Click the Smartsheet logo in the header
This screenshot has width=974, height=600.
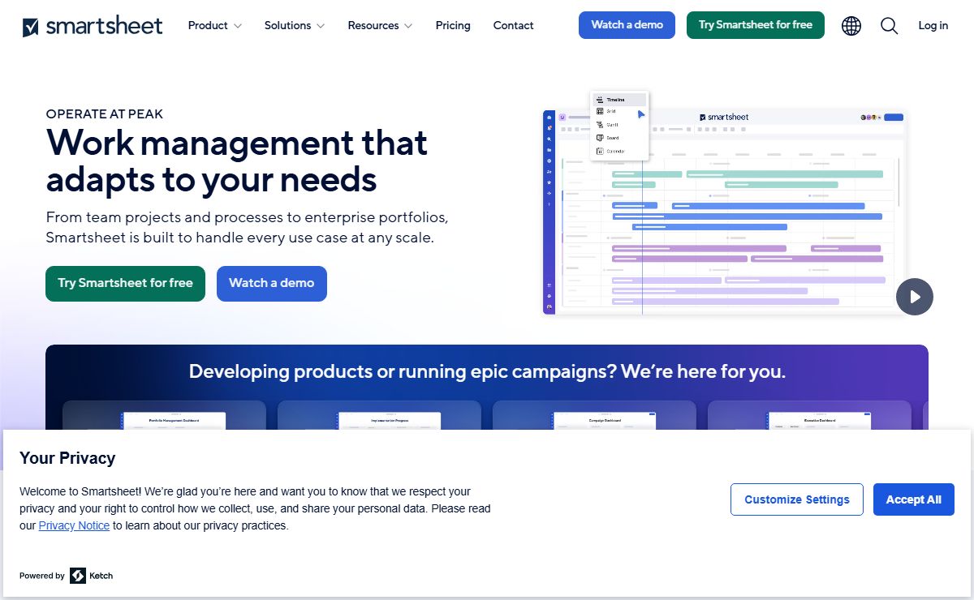pyautogui.click(x=93, y=26)
